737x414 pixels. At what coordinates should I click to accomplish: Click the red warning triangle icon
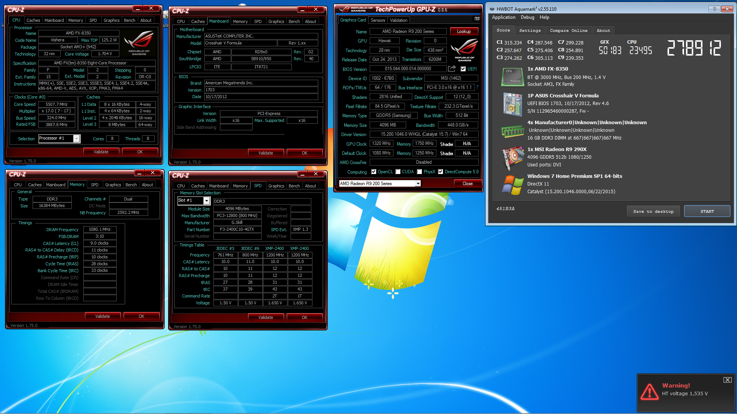649,391
